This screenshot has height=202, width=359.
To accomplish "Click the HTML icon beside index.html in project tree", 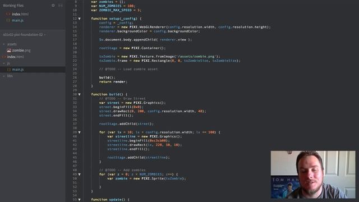I will pos(4,57).
